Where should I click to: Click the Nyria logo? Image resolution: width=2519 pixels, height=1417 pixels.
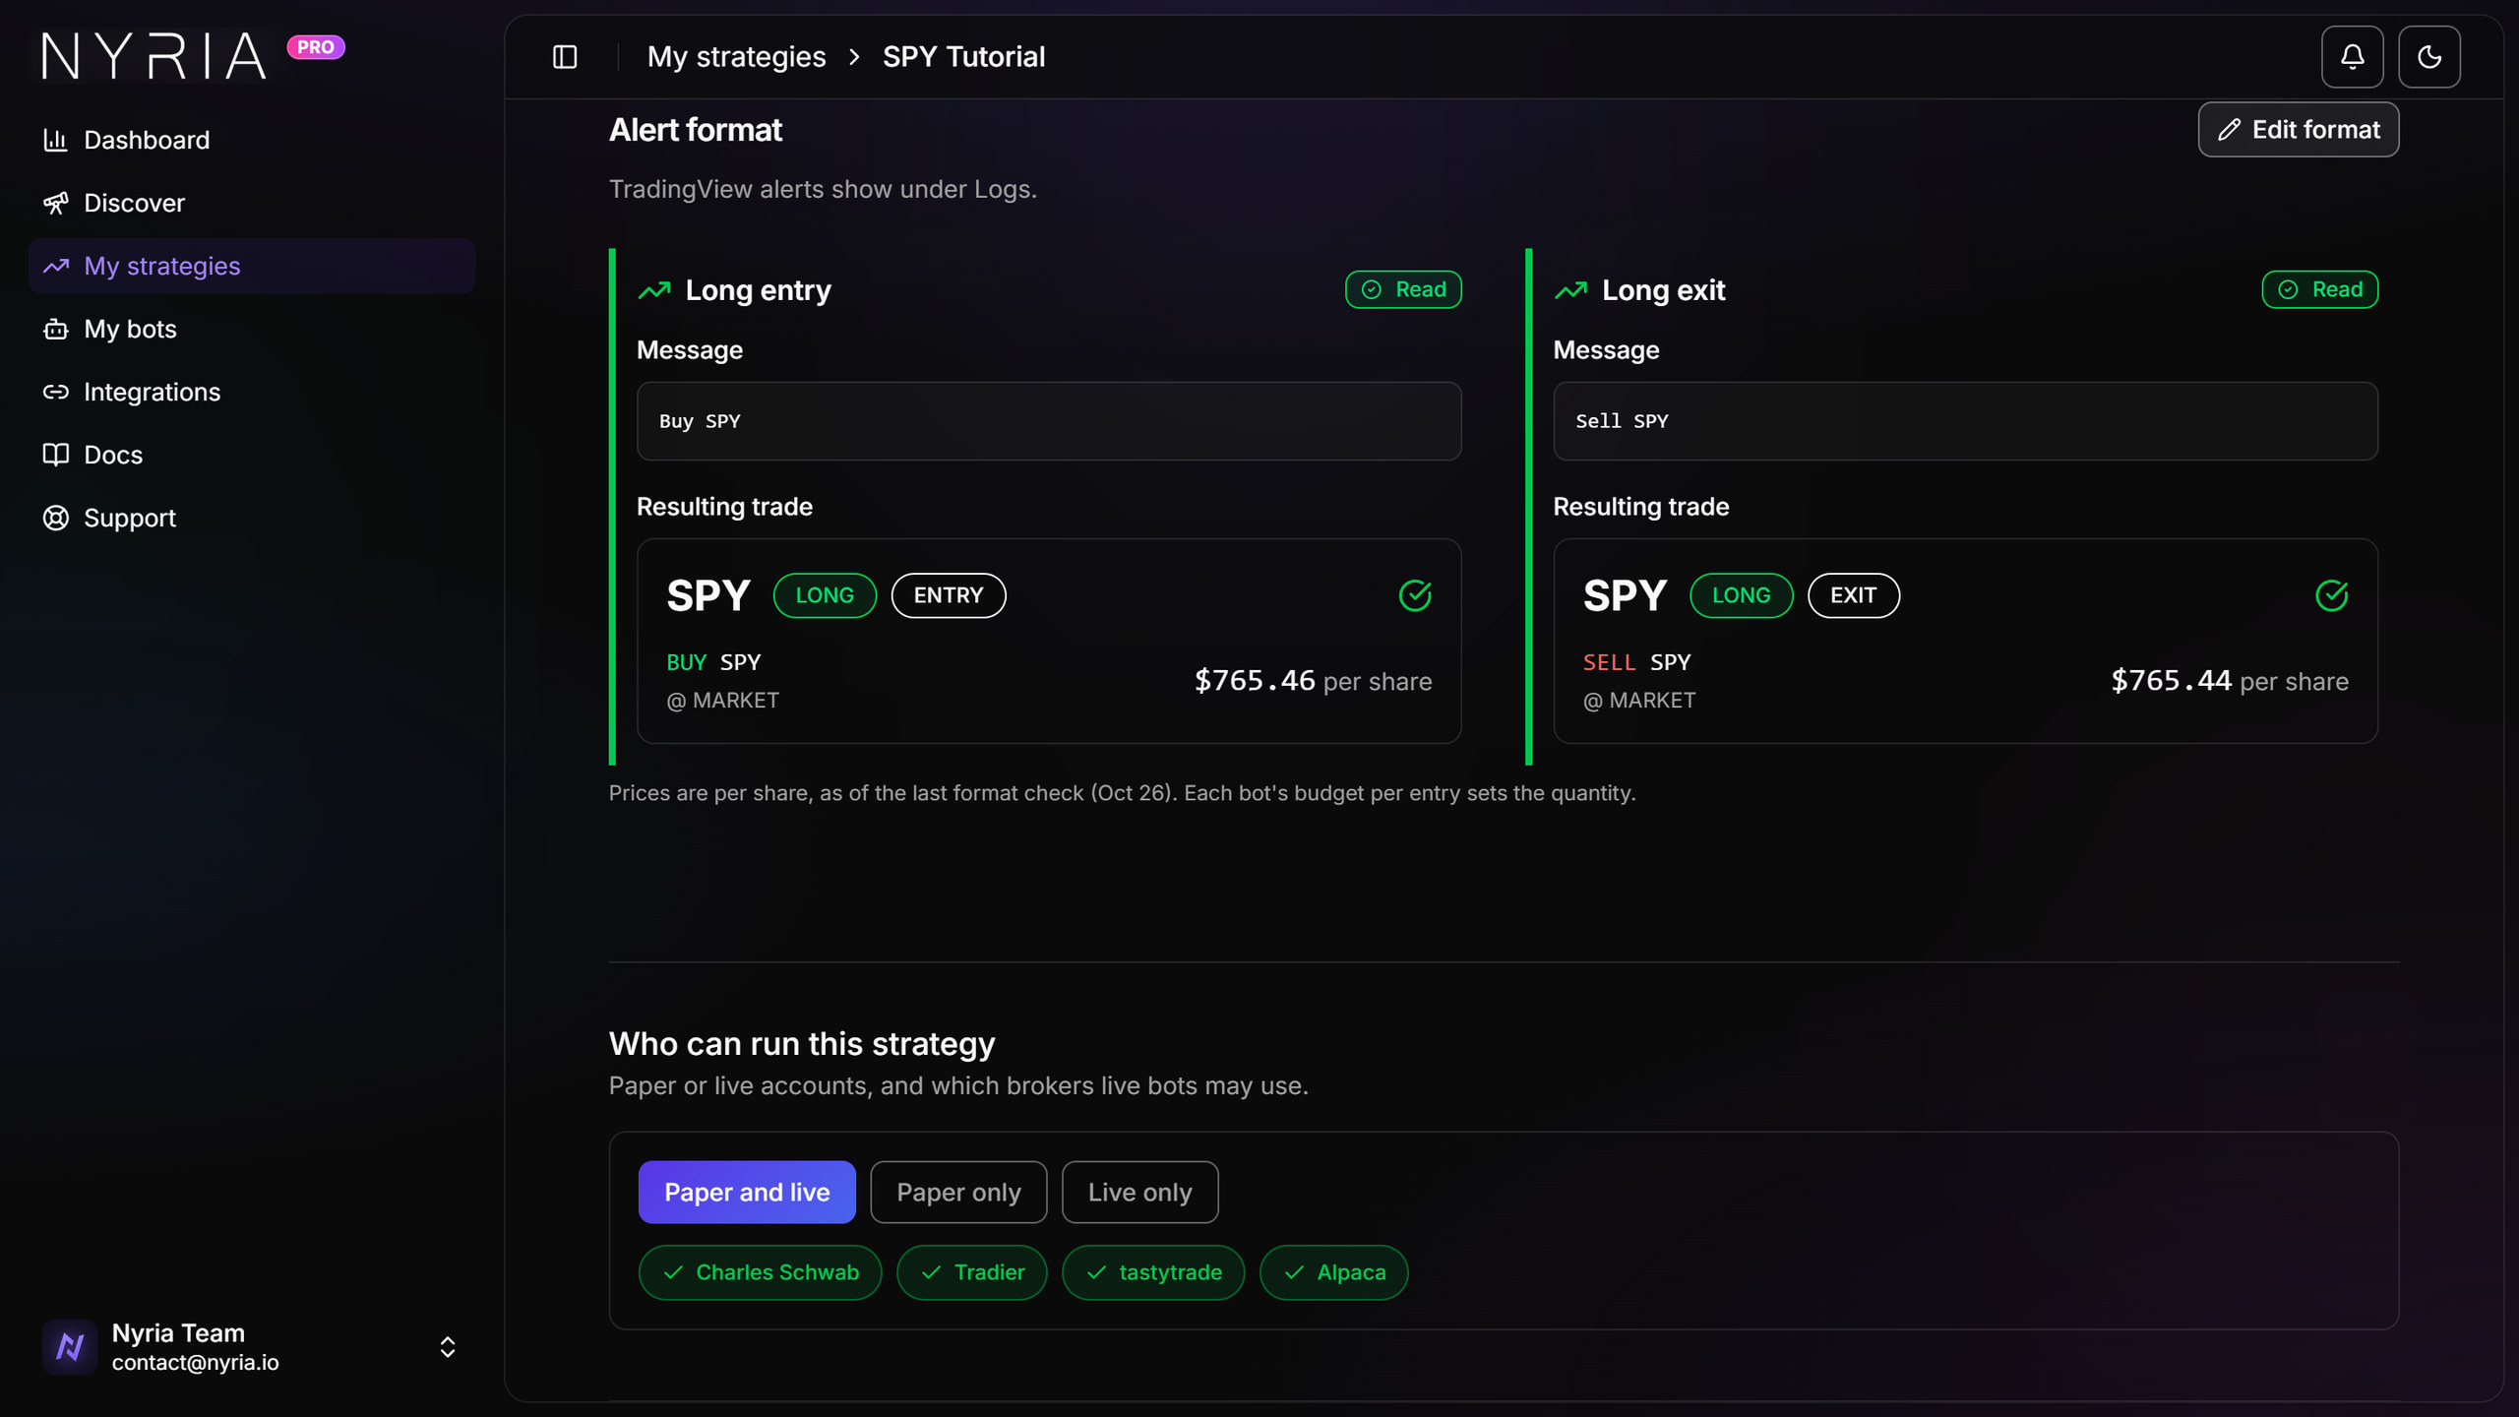[x=154, y=55]
